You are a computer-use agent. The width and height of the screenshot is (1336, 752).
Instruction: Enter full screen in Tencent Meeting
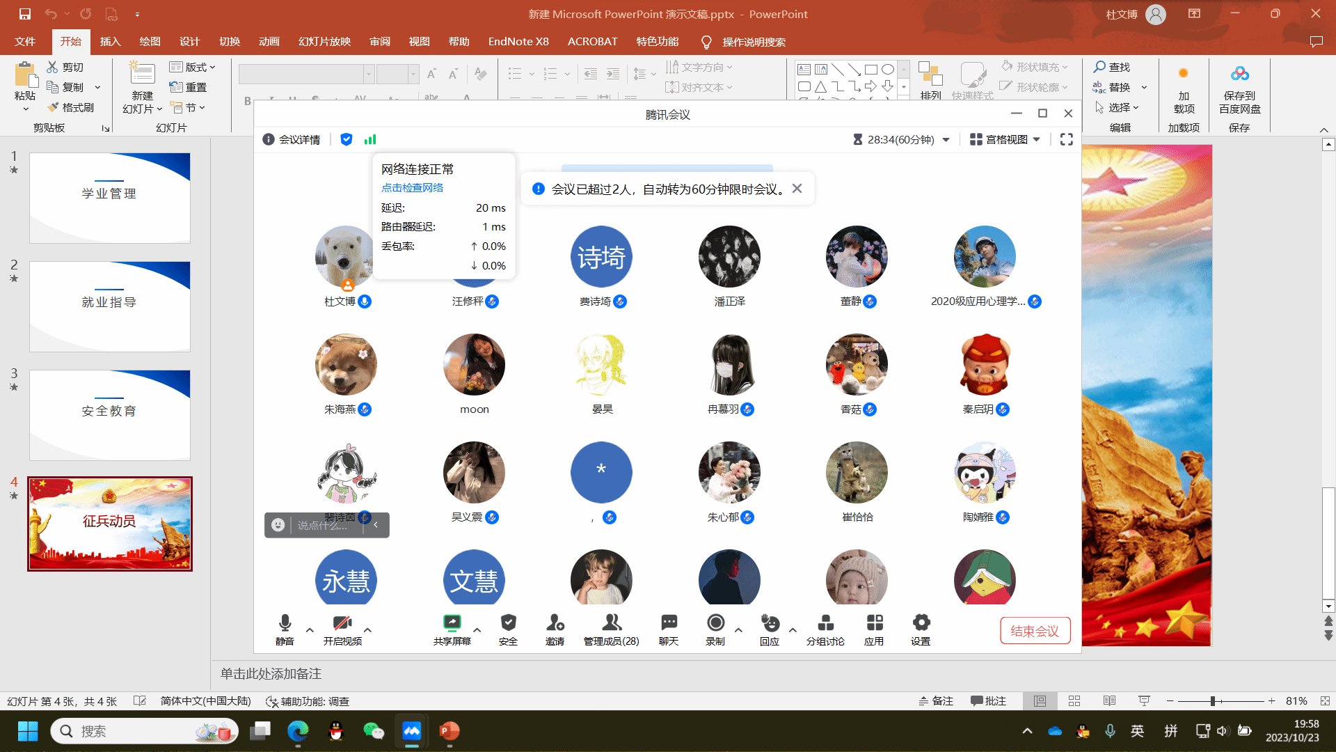(1066, 140)
